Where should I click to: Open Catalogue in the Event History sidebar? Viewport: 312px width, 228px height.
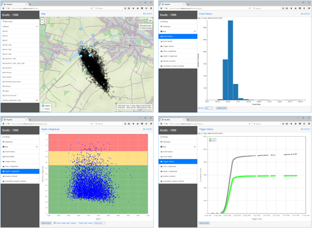[x=178, y=26]
